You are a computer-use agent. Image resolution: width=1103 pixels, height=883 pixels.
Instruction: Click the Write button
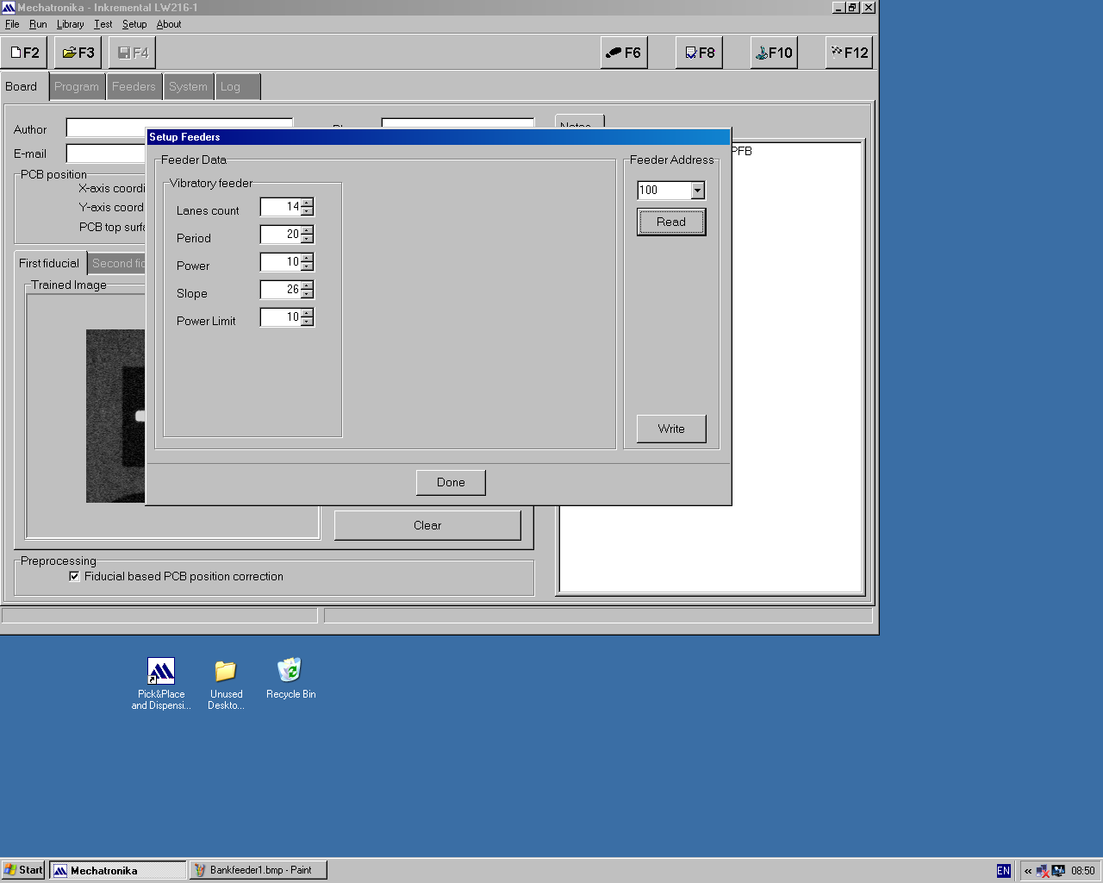tap(671, 429)
